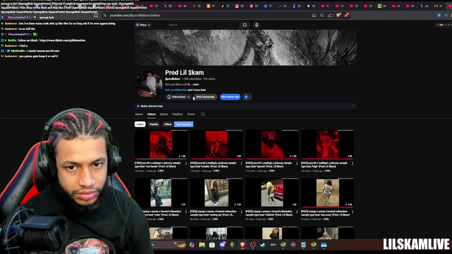The width and height of the screenshot is (452, 254).
Task: Open 'sea song' video thumbnail
Action: 327,193
